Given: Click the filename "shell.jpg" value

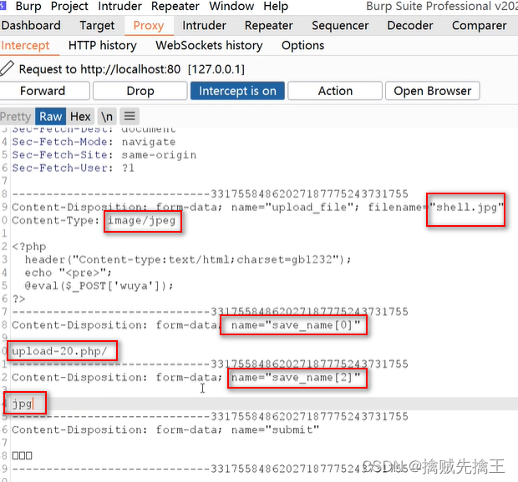Looking at the screenshot, I should tap(467, 208).
